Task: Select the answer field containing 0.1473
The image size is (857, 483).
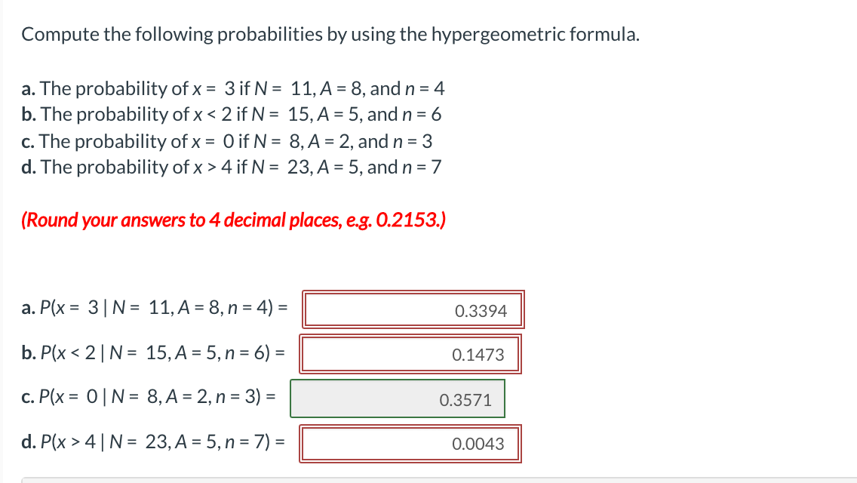Action: [410, 354]
